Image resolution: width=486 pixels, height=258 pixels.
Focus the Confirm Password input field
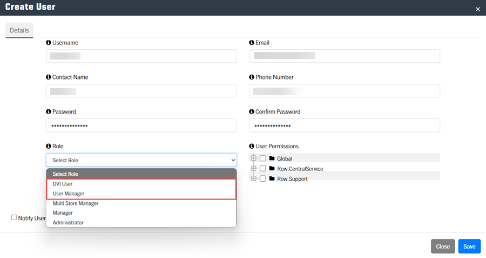345,125
